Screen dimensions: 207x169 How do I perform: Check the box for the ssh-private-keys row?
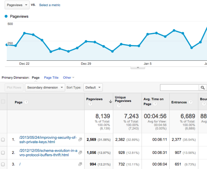click(x=3, y=140)
